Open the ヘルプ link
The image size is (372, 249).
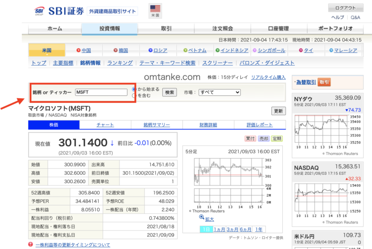338,17
